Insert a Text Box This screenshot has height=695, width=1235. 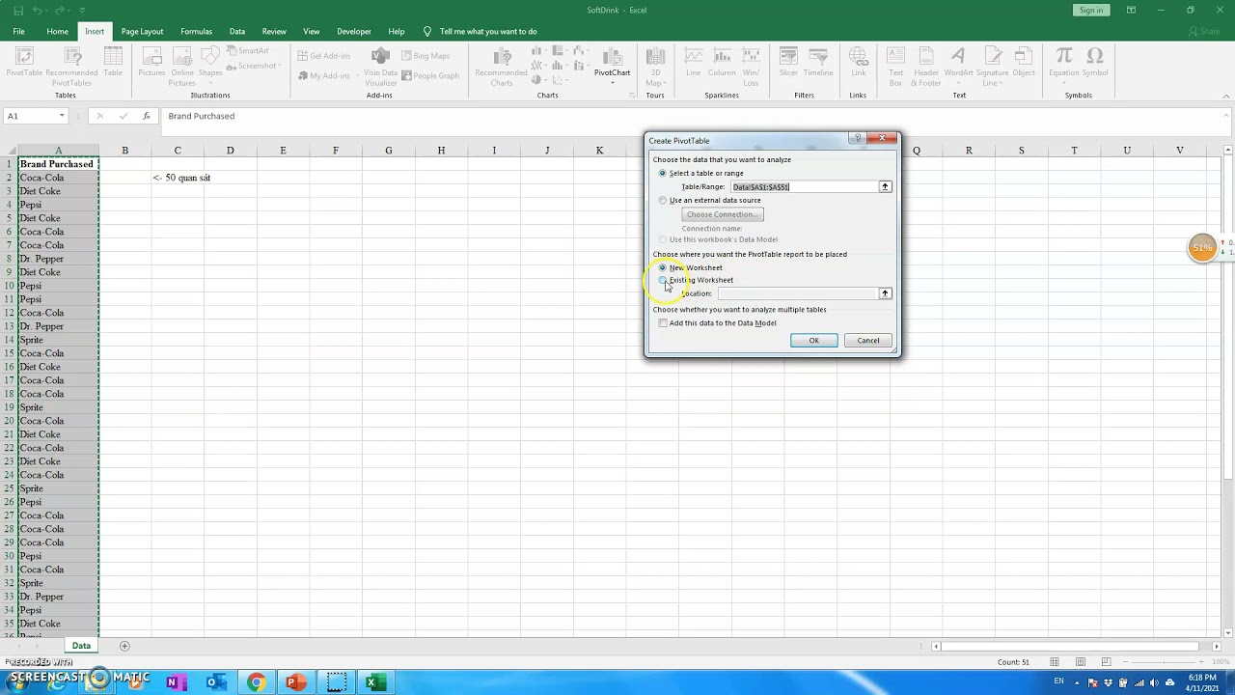(896, 67)
